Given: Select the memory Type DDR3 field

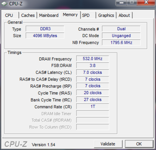Looking at the screenshot, I should click(x=45, y=29).
